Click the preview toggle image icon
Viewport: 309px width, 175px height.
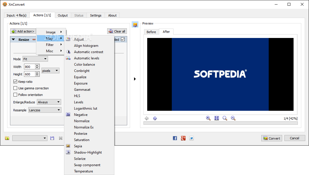coord(135,25)
